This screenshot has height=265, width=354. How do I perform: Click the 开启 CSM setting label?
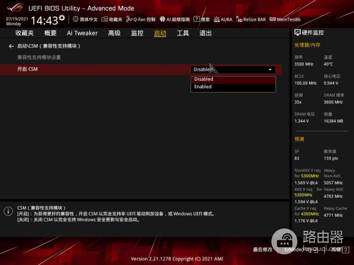pyautogui.click(x=28, y=69)
